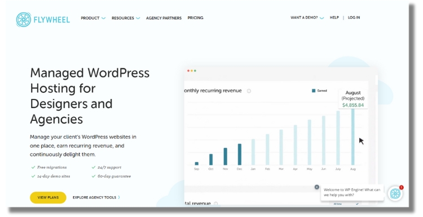Click info icon next to total revenue

click(x=216, y=204)
